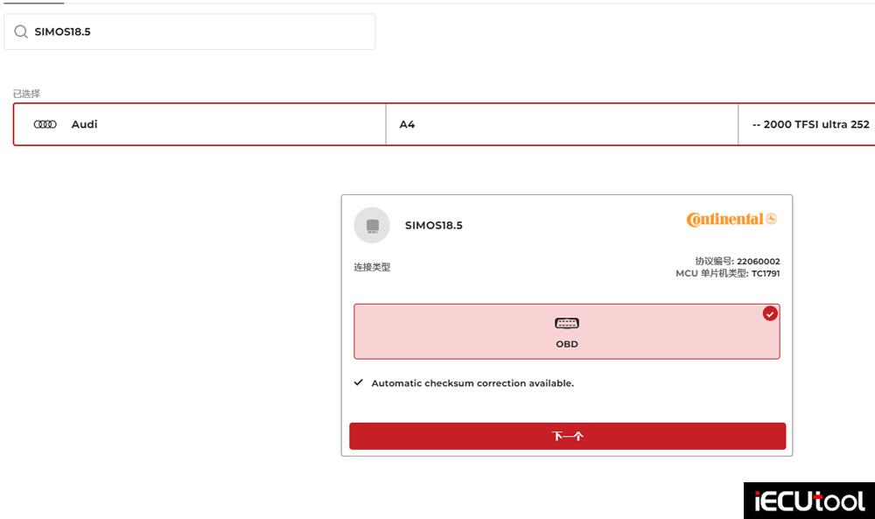Click the gray ECU chip icon
Viewport: 875px width, 519px height.
click(372, 226)
